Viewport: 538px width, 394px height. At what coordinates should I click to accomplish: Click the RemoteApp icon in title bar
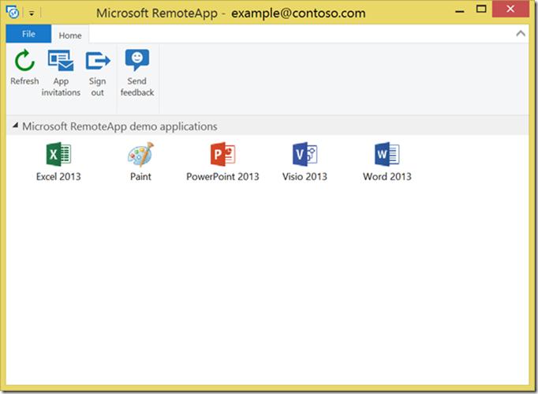click(x=13, y=13)
